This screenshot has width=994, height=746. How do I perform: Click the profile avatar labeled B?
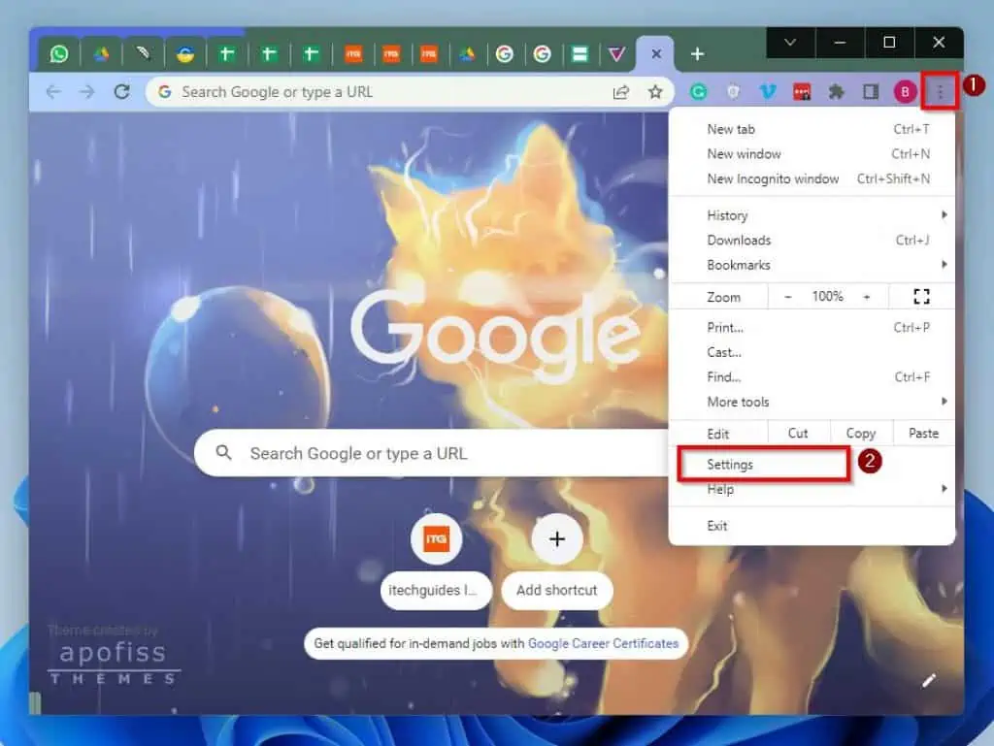pyautogui.click(x=904, y=91)
